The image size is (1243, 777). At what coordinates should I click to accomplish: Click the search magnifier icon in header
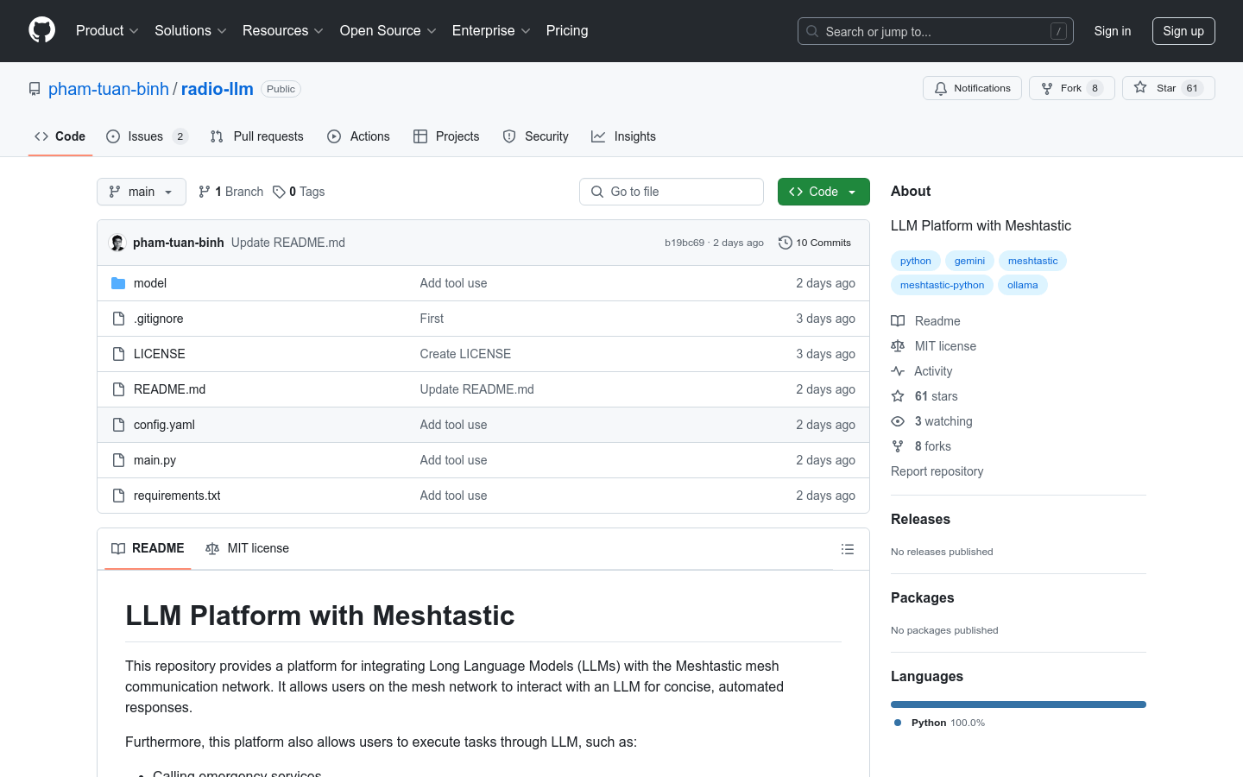812,31
